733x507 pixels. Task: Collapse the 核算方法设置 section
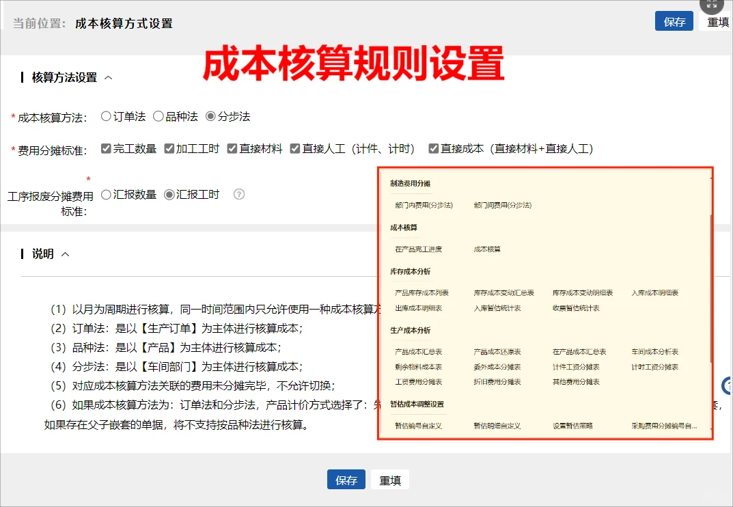pyautogui.click(x=109, y=78)
